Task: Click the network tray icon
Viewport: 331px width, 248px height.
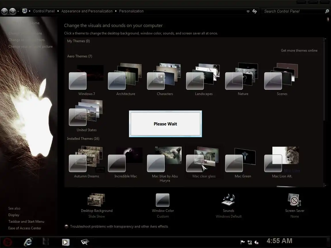Action: (x=249, y=242)
